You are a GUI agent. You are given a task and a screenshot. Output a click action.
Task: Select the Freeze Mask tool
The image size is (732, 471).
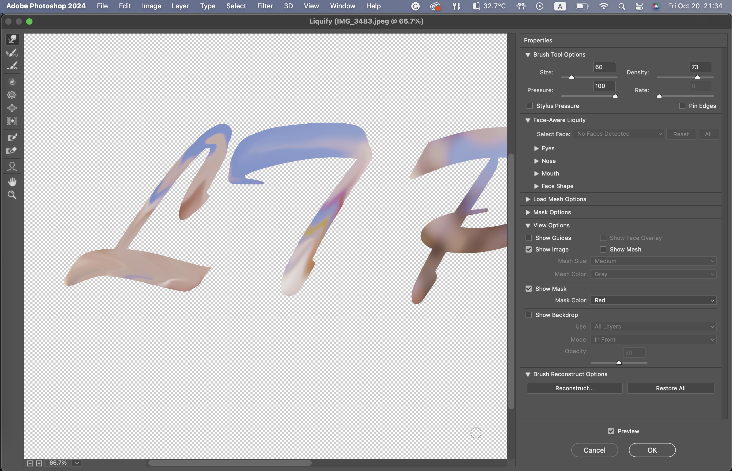pyautogui.click(x=12, y=137)
